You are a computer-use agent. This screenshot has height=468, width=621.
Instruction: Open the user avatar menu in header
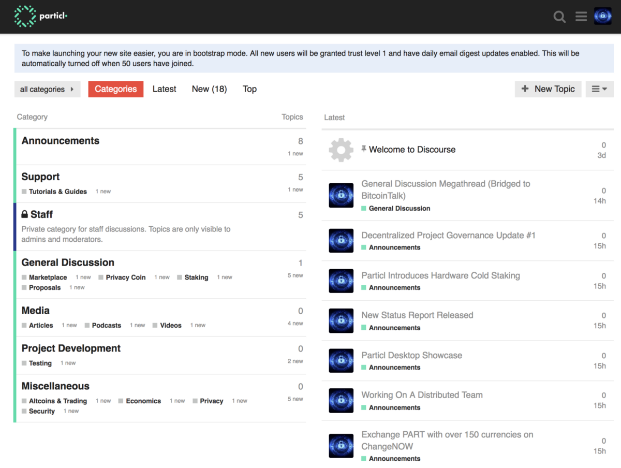pos(602,16)
